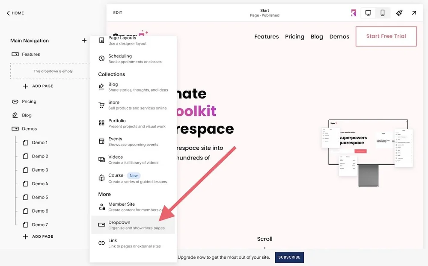Click the SUBSCRIBE button
This screenshot has width=428, height=266.
pos(289,257)
